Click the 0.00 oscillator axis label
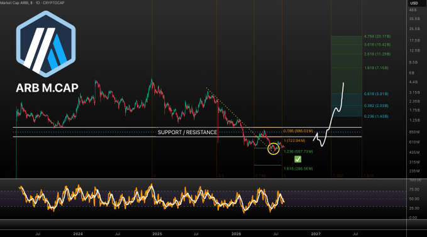 [x=413, y=218]
